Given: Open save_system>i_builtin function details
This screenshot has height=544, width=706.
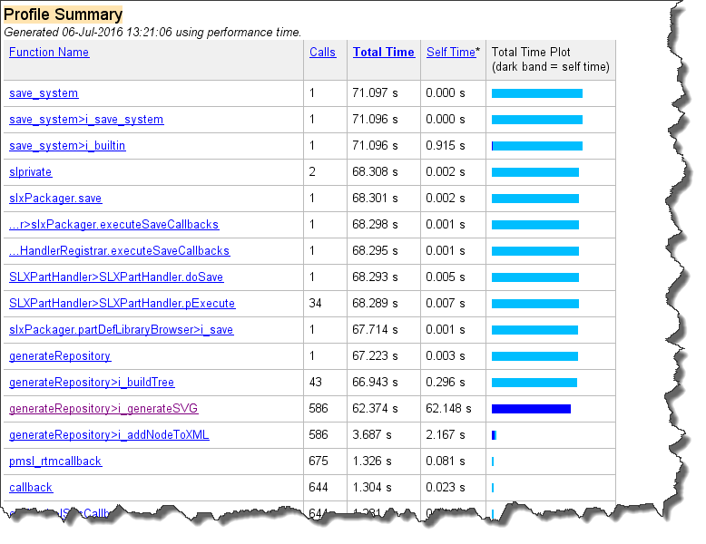Looking at the screenshot, I should click(67, 146).
